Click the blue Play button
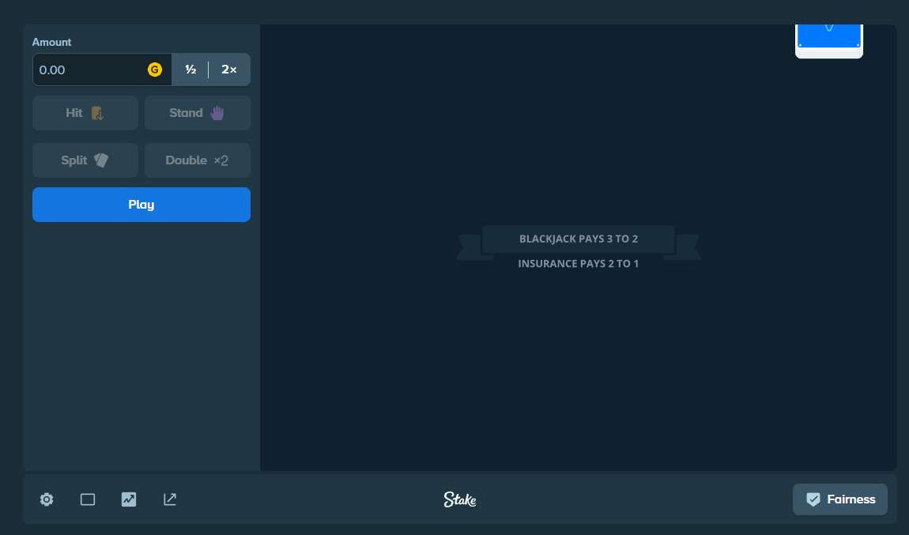 point(141,205)
